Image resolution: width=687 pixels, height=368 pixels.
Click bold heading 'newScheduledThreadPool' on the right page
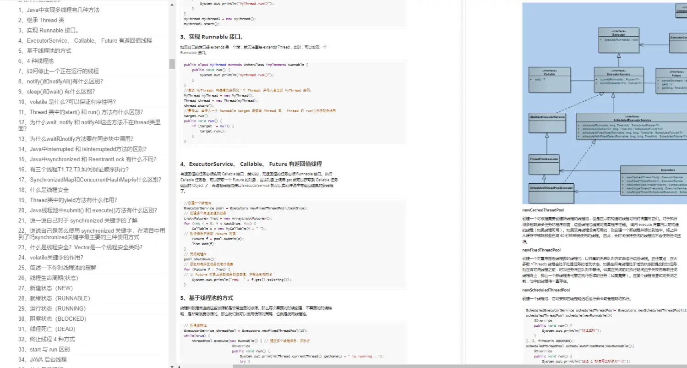(546, 290)
